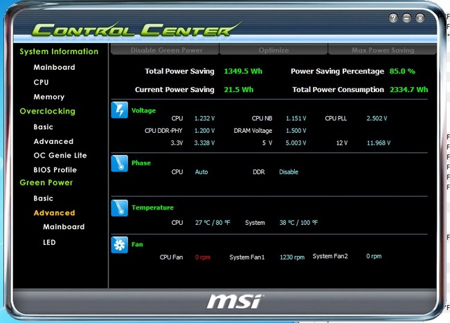Click Total Power Saving value 1349.5 Wh

coord(243,71)
